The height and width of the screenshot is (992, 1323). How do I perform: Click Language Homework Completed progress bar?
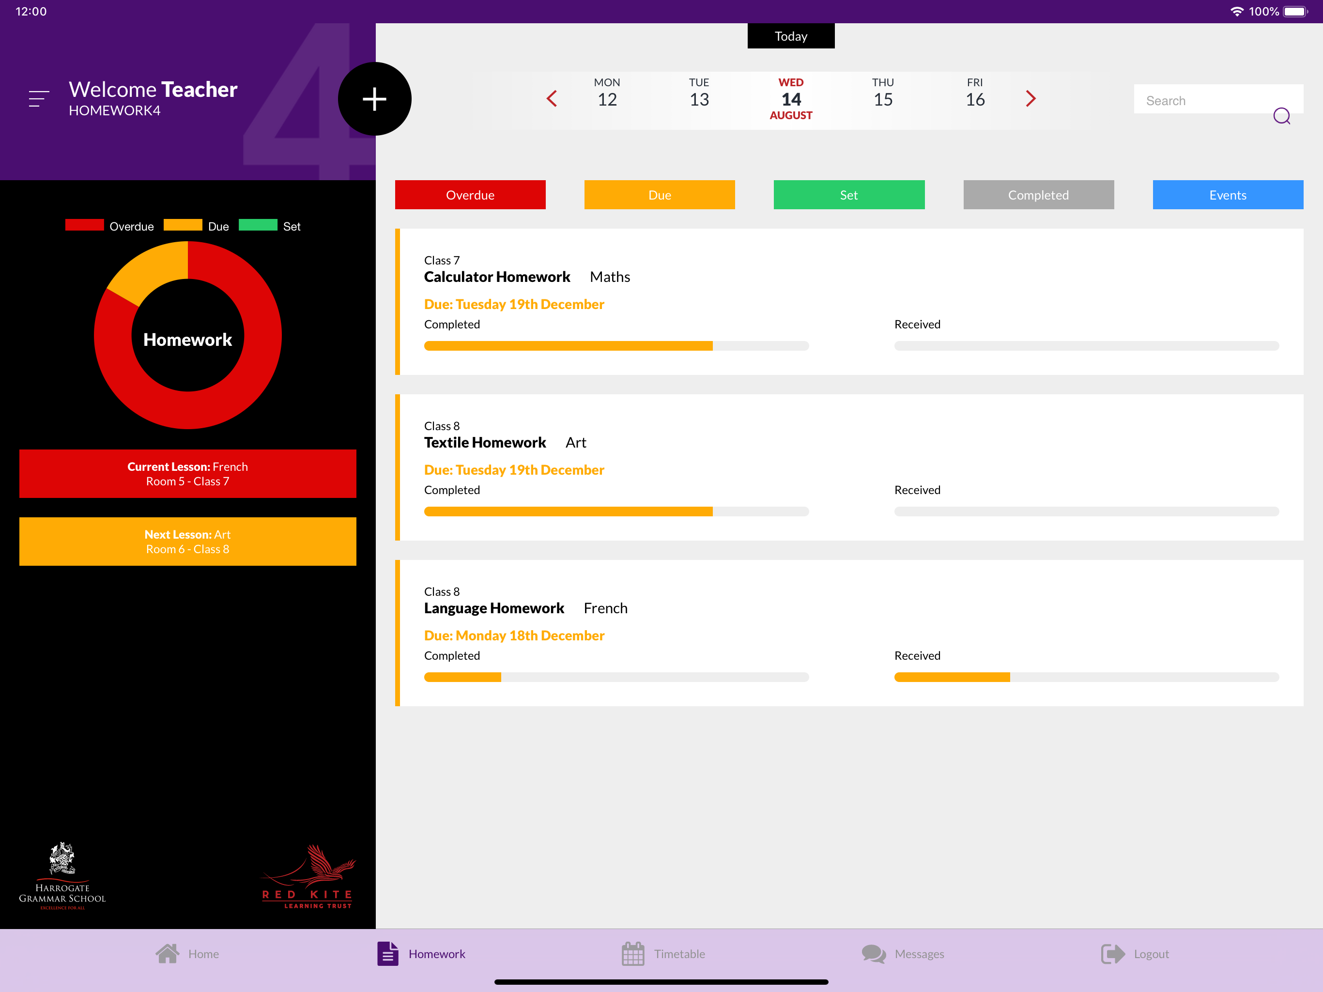616,677
